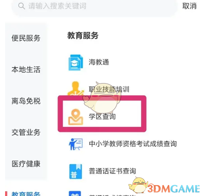Image resolution: width=204 pixels, height=196 pixels.
Task: Tap the 学区查询 location pin icon
Action: coord(76,117)
